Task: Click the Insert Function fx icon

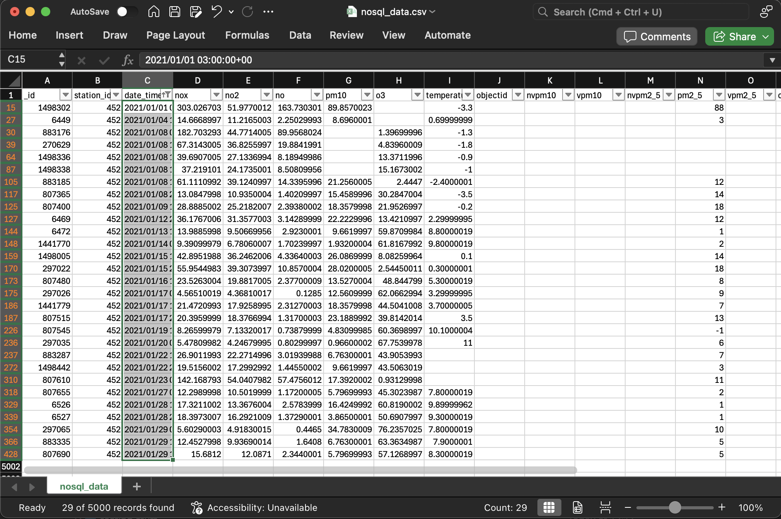Action: [128, 60]
